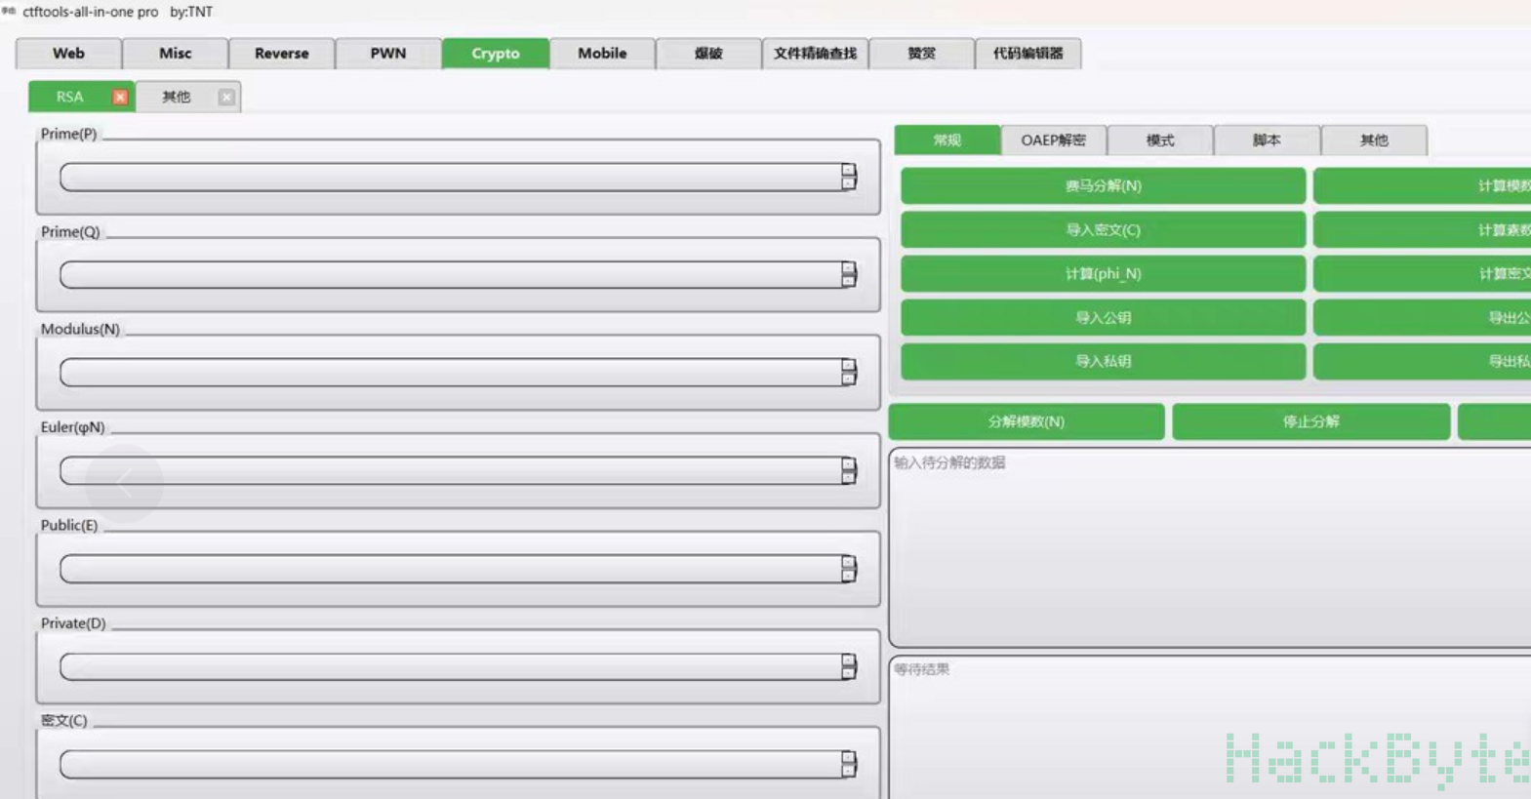Switch to the 爆破 tab
The image size is (1531, 799).
pyautogui.click(x=708, y=53)
